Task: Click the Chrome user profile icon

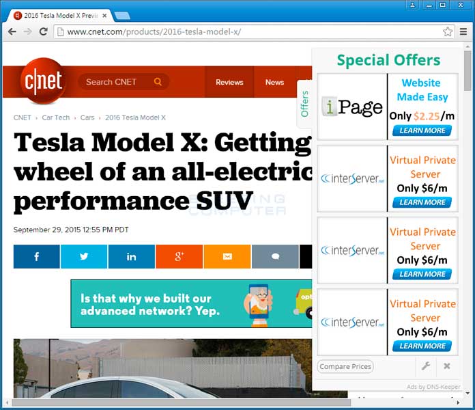Action: point(413,5)
